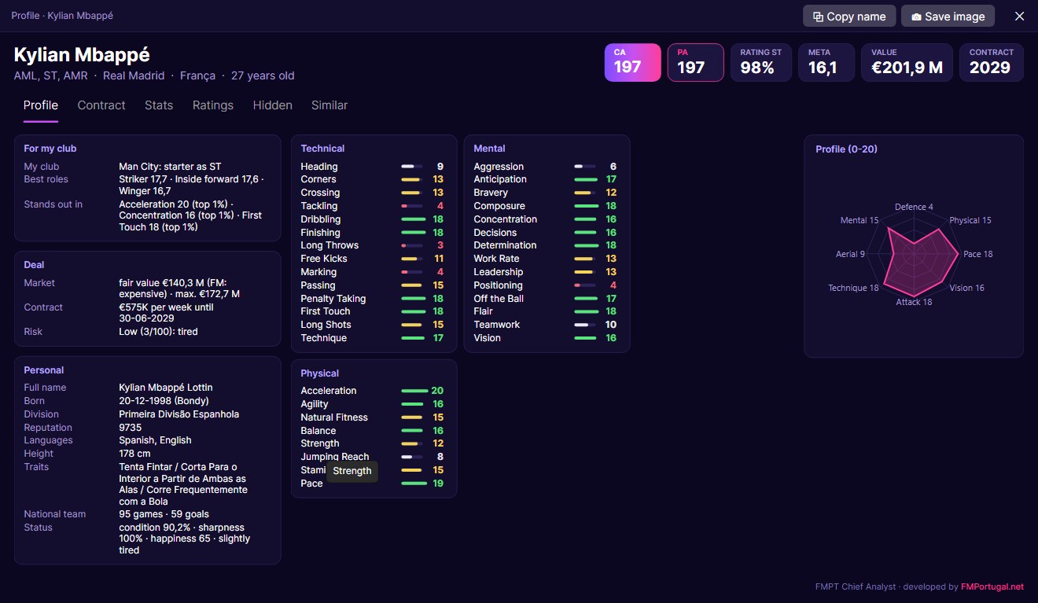Click the Off the Ball label

[x=499, y=299]
